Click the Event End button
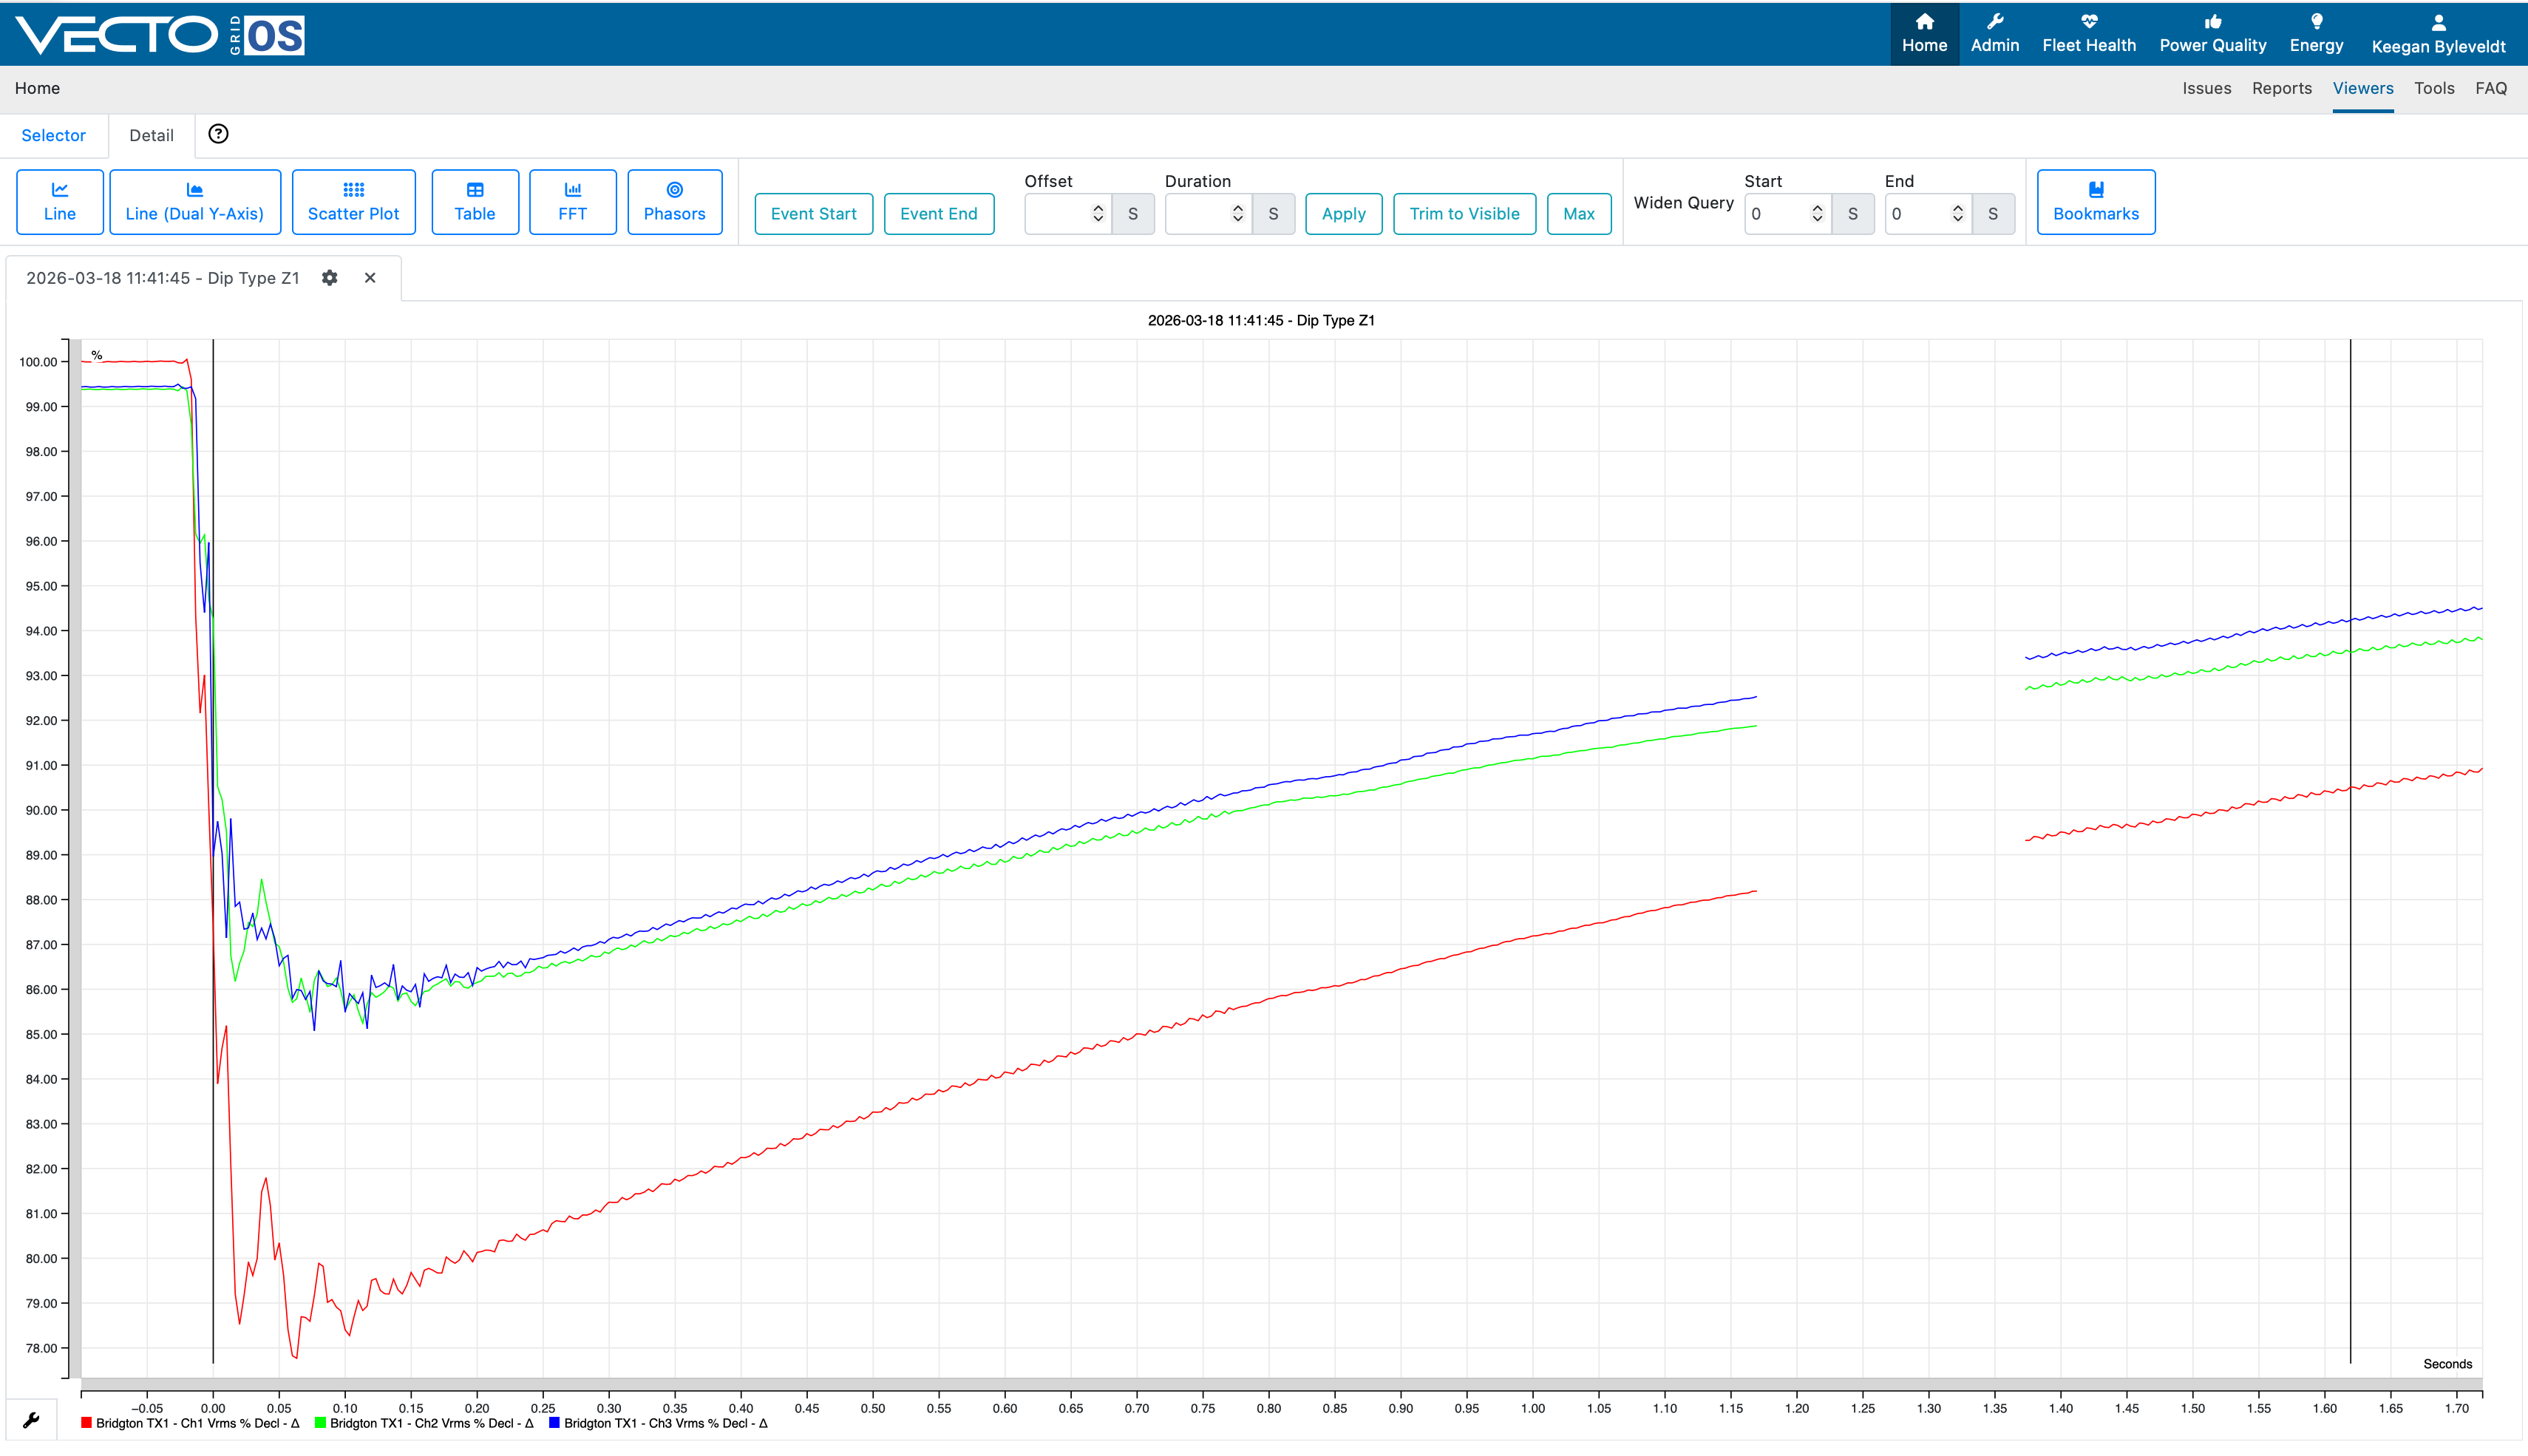Image resolution: width=2528 pixels, height=1456 pixels. (938, 214)
